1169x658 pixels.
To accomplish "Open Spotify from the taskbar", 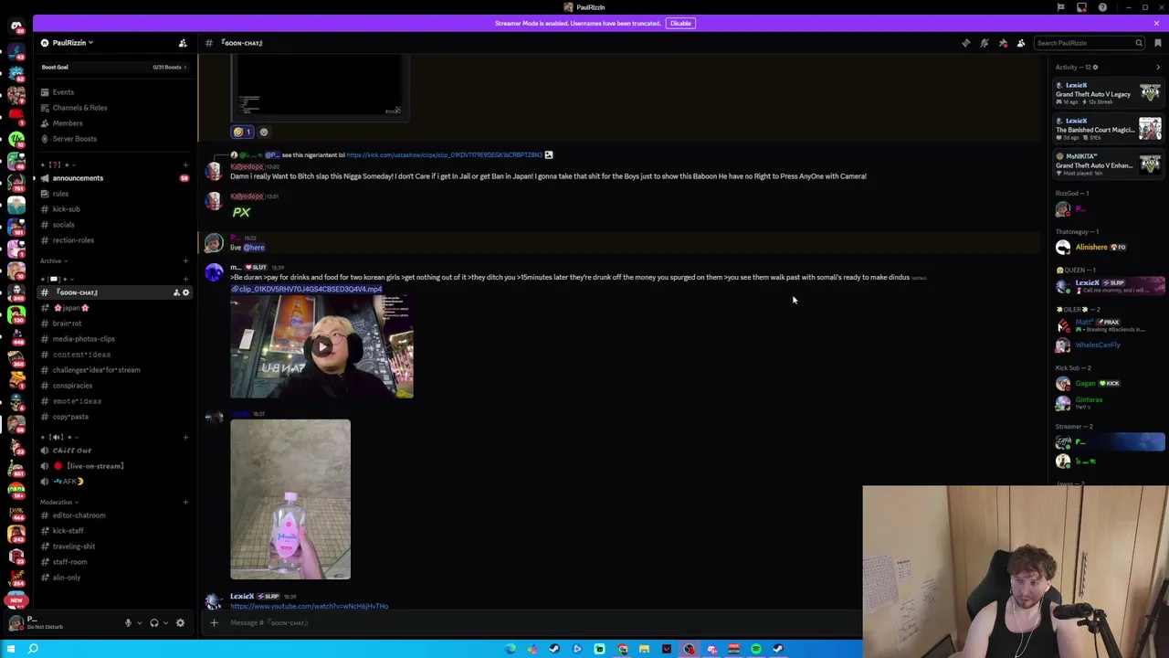I will point(756,649).
